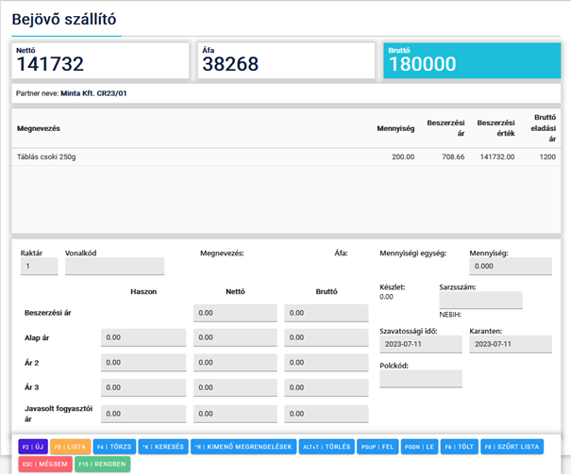Click the Beszerzési ár Nettó field
Viewport: 571px width, 474px height.
[235, 313]
